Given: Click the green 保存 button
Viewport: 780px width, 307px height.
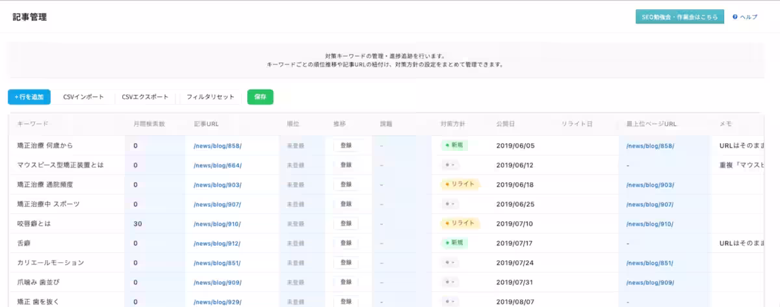Looking at the screenshot, I should (260, 97).
